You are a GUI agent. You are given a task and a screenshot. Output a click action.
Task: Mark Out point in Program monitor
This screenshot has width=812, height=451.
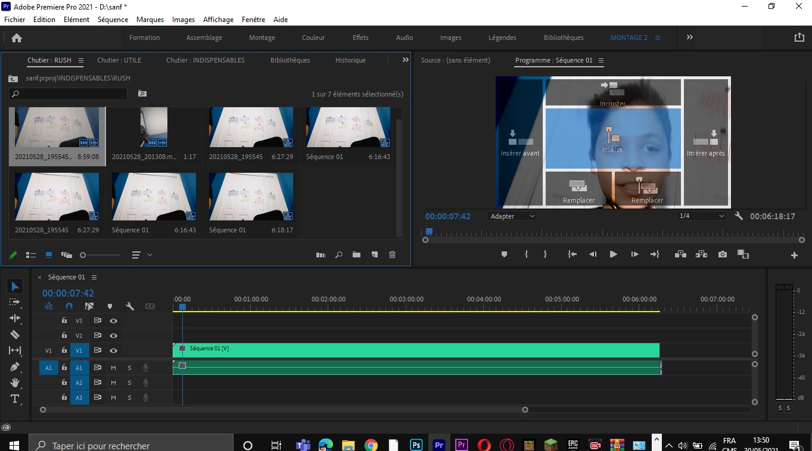545,254
